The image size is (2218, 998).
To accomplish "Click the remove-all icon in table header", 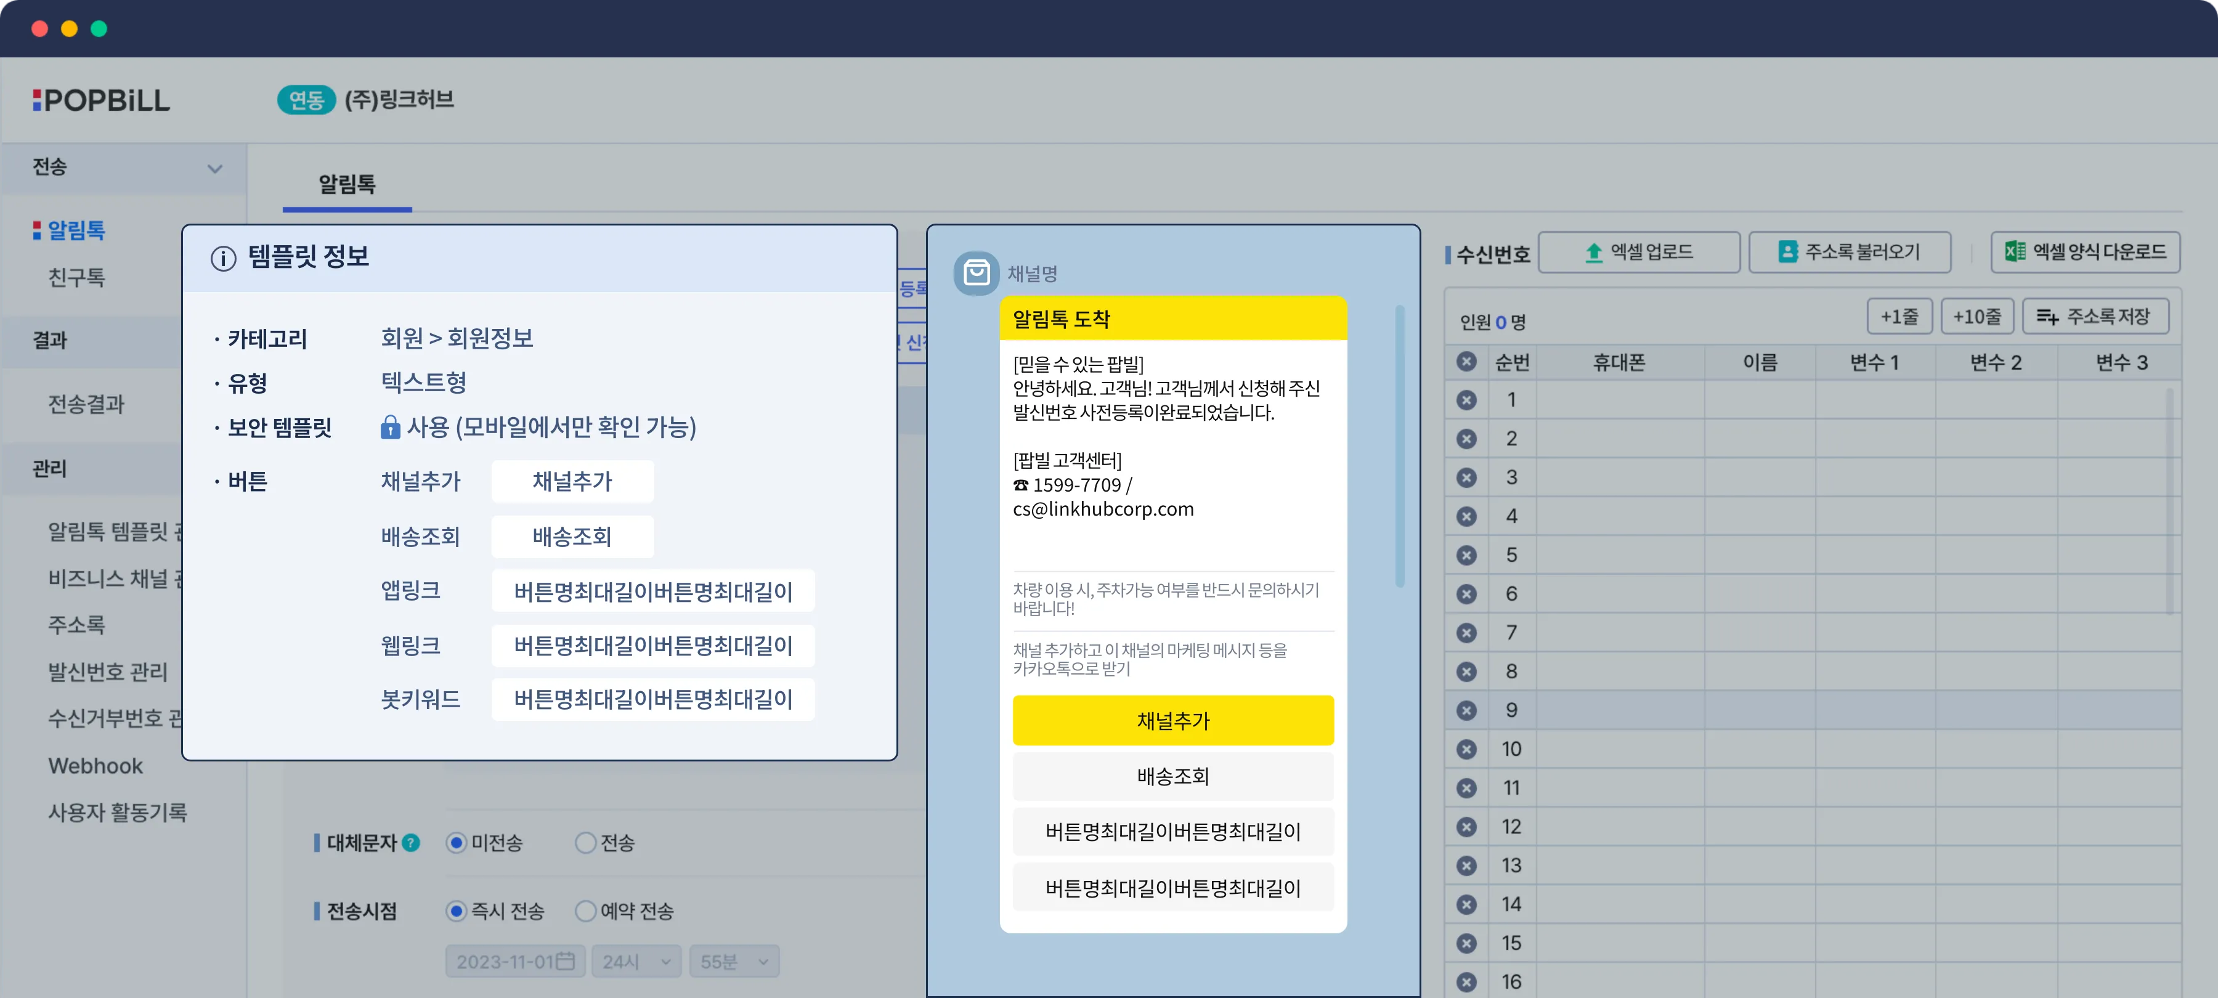I will [x=1466, y=362].
